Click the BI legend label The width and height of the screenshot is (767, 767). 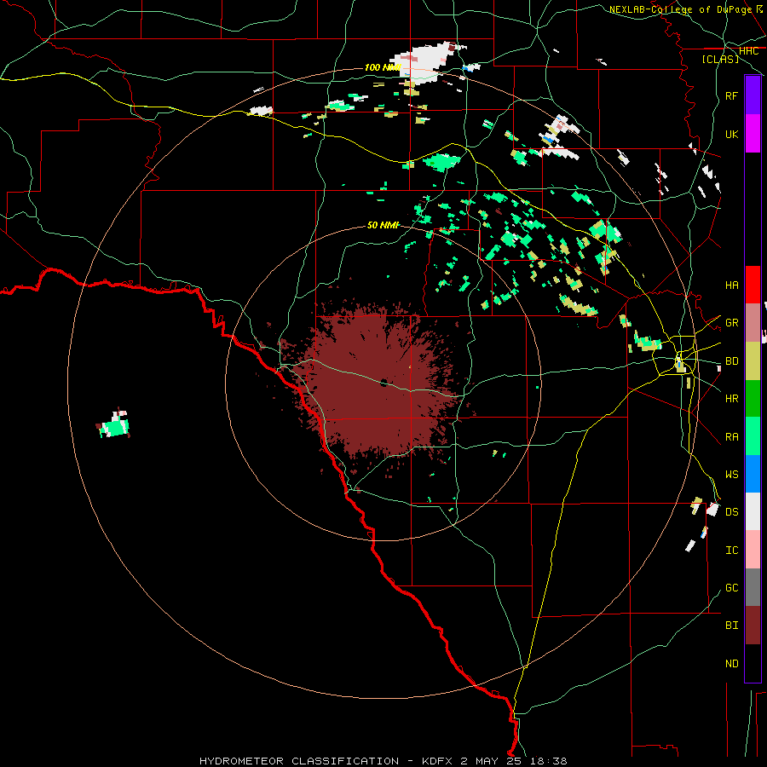[731, 626]
